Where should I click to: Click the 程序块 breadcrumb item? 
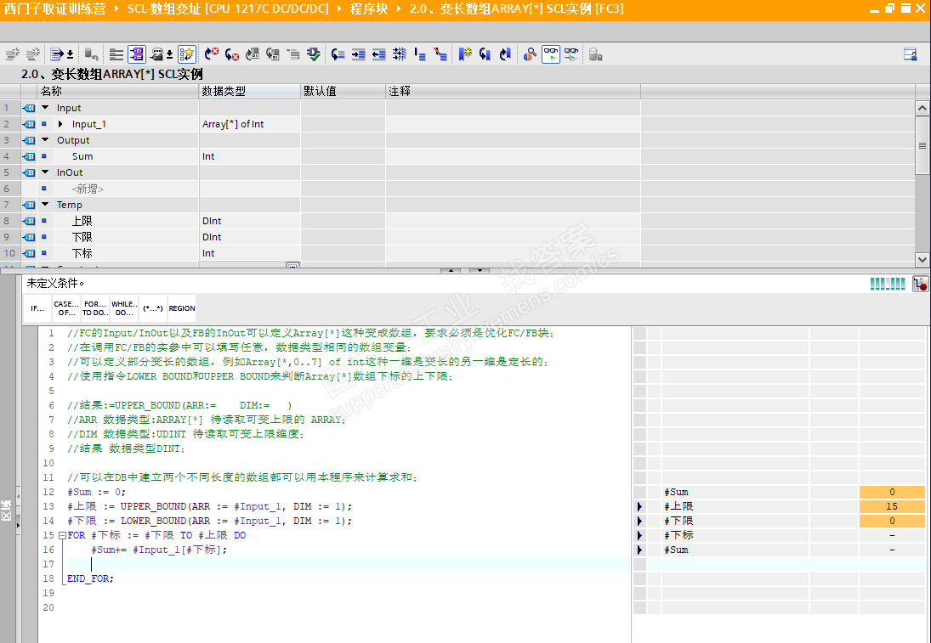click(367, 8)
